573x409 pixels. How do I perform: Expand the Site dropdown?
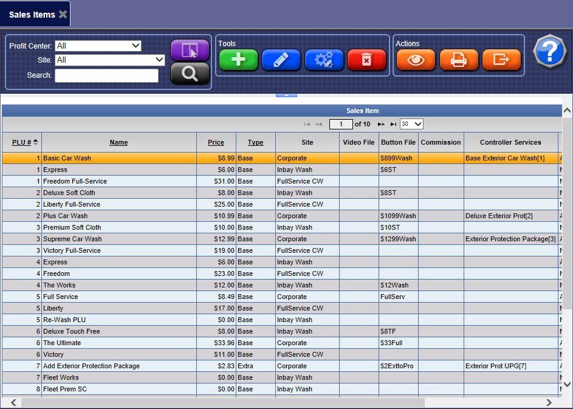point(110,60)
